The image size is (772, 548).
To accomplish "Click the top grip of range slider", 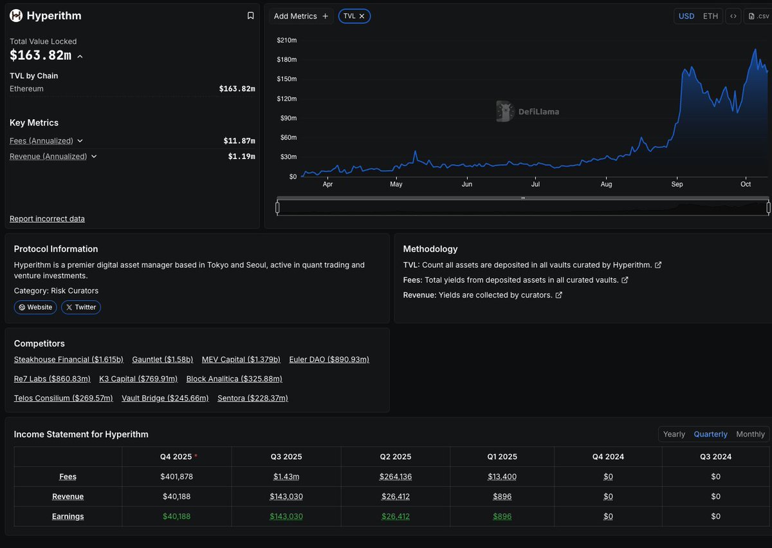I will coord(522,198).
